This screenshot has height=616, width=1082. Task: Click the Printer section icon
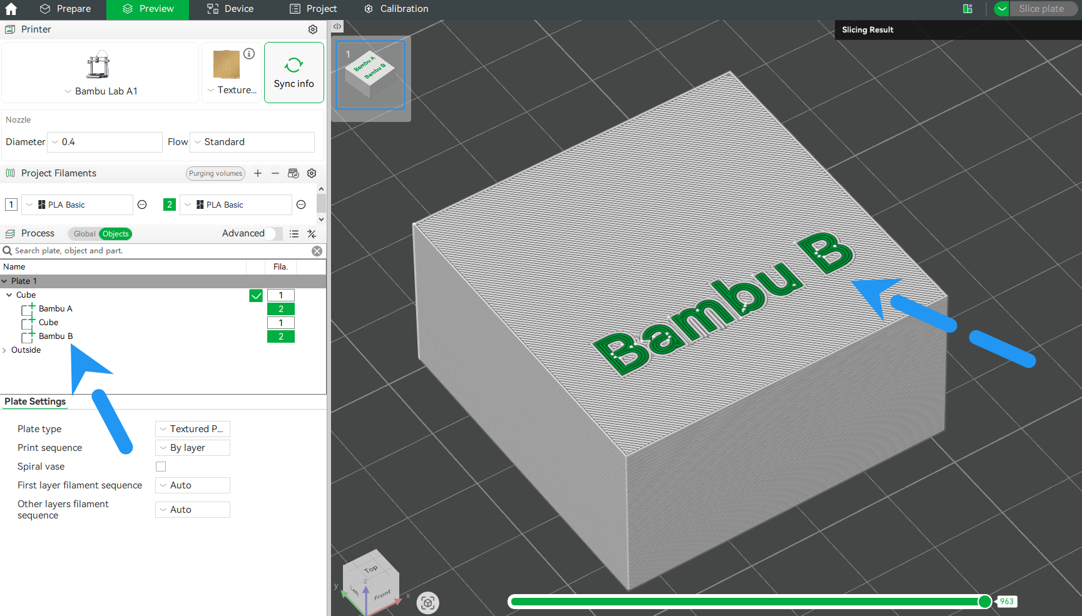(10, 29)
